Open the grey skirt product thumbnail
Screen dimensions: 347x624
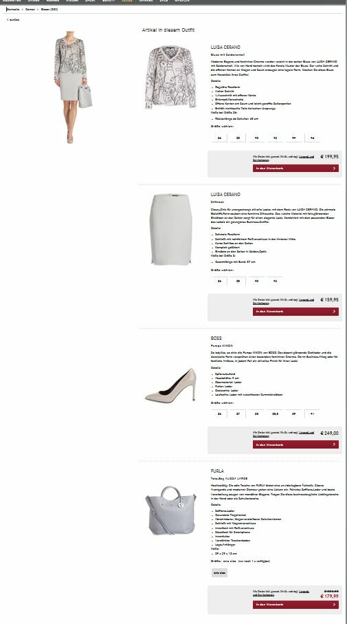(x=170, y=229)
